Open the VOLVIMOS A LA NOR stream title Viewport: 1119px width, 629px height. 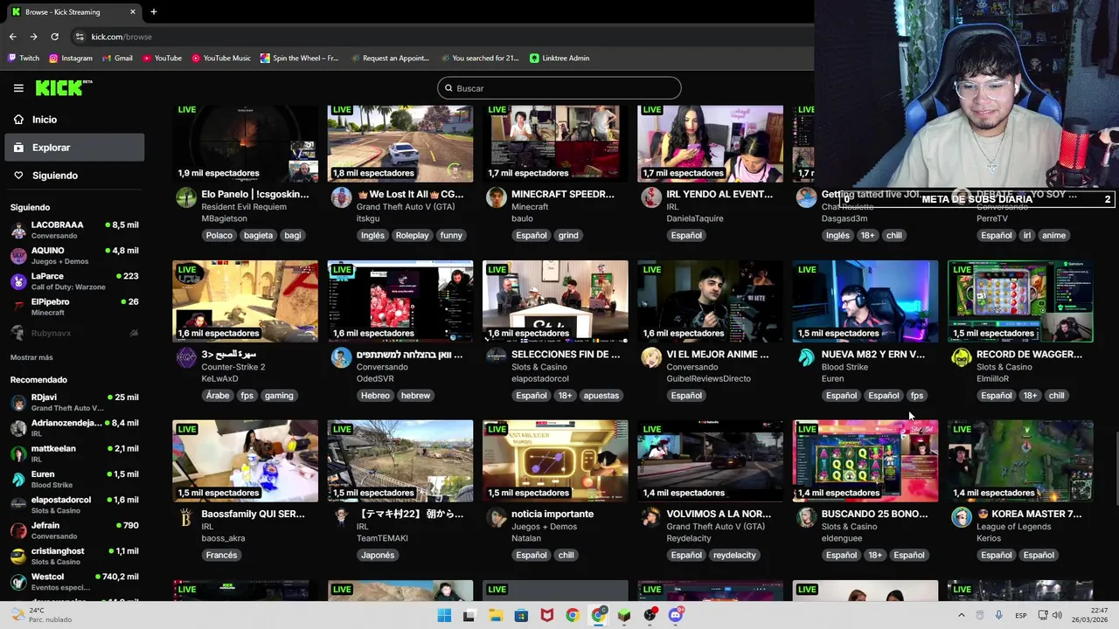[x=719, y=514]
